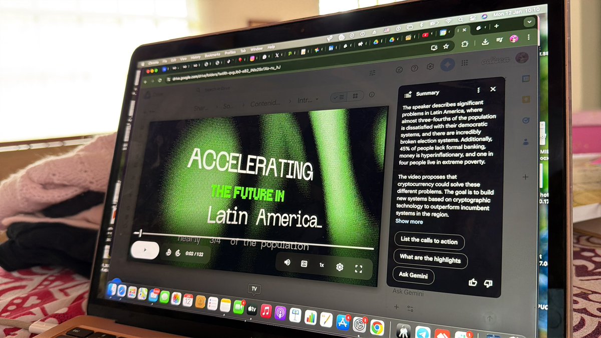Give the summary a thumbs up

click(x=473, y=283)
